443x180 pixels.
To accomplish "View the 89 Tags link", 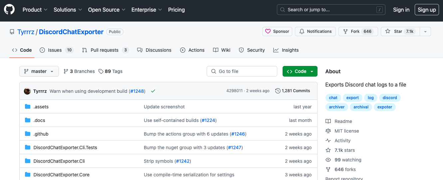I will 111,71.
